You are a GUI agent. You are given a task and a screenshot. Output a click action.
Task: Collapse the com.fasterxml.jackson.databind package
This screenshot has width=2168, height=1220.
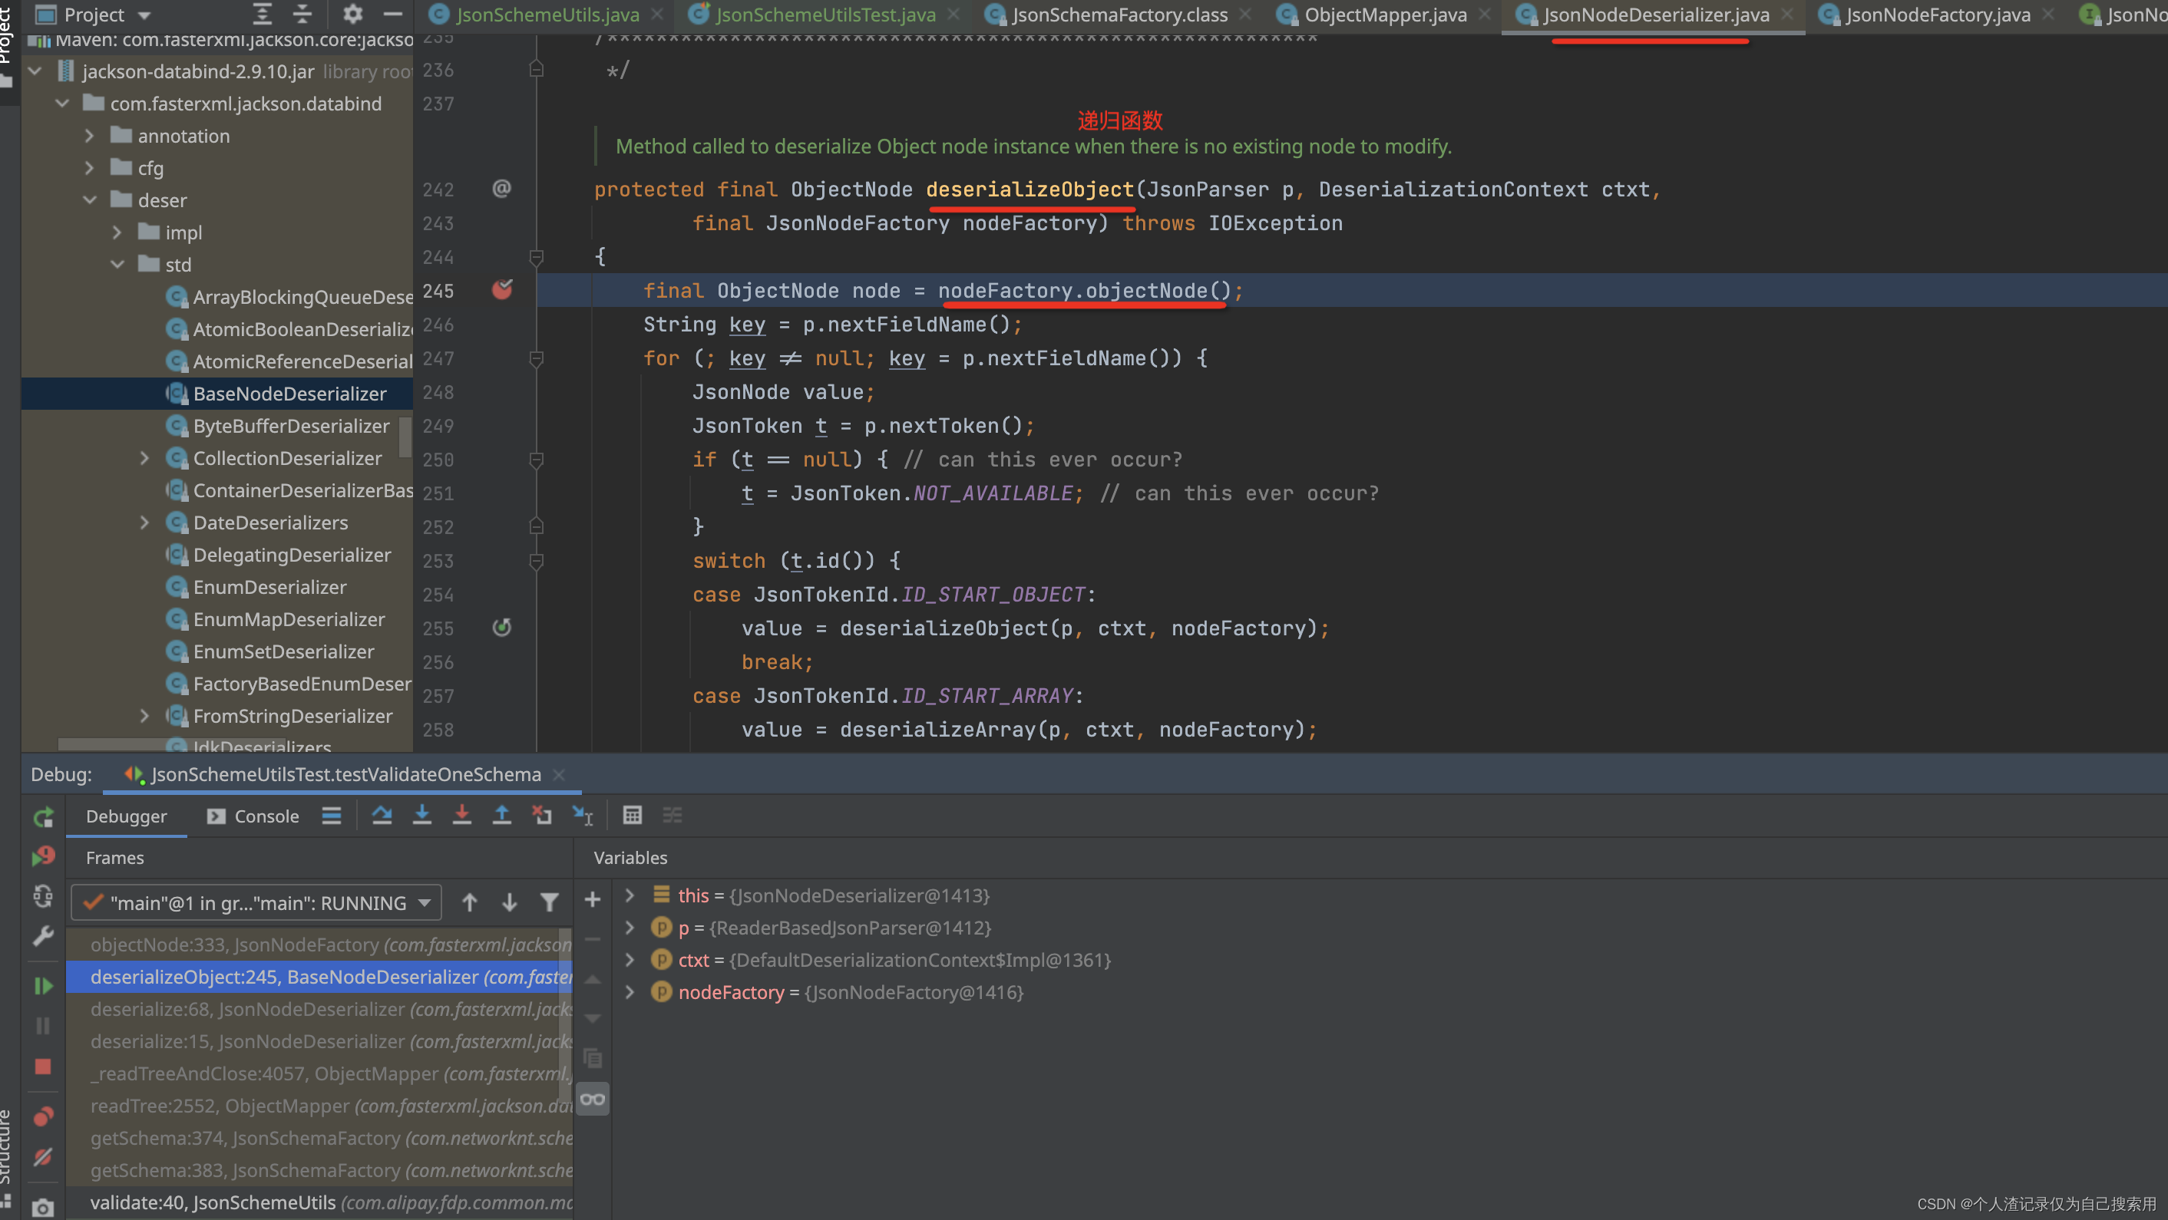tap(62, 104)
